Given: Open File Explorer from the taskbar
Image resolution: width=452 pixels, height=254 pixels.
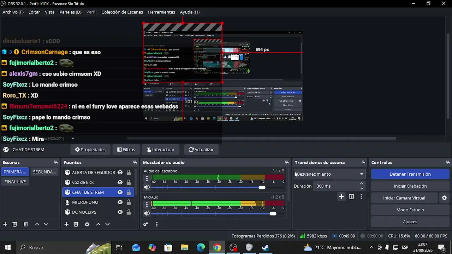Looking at the screenshot, I should tap(185, 248).
